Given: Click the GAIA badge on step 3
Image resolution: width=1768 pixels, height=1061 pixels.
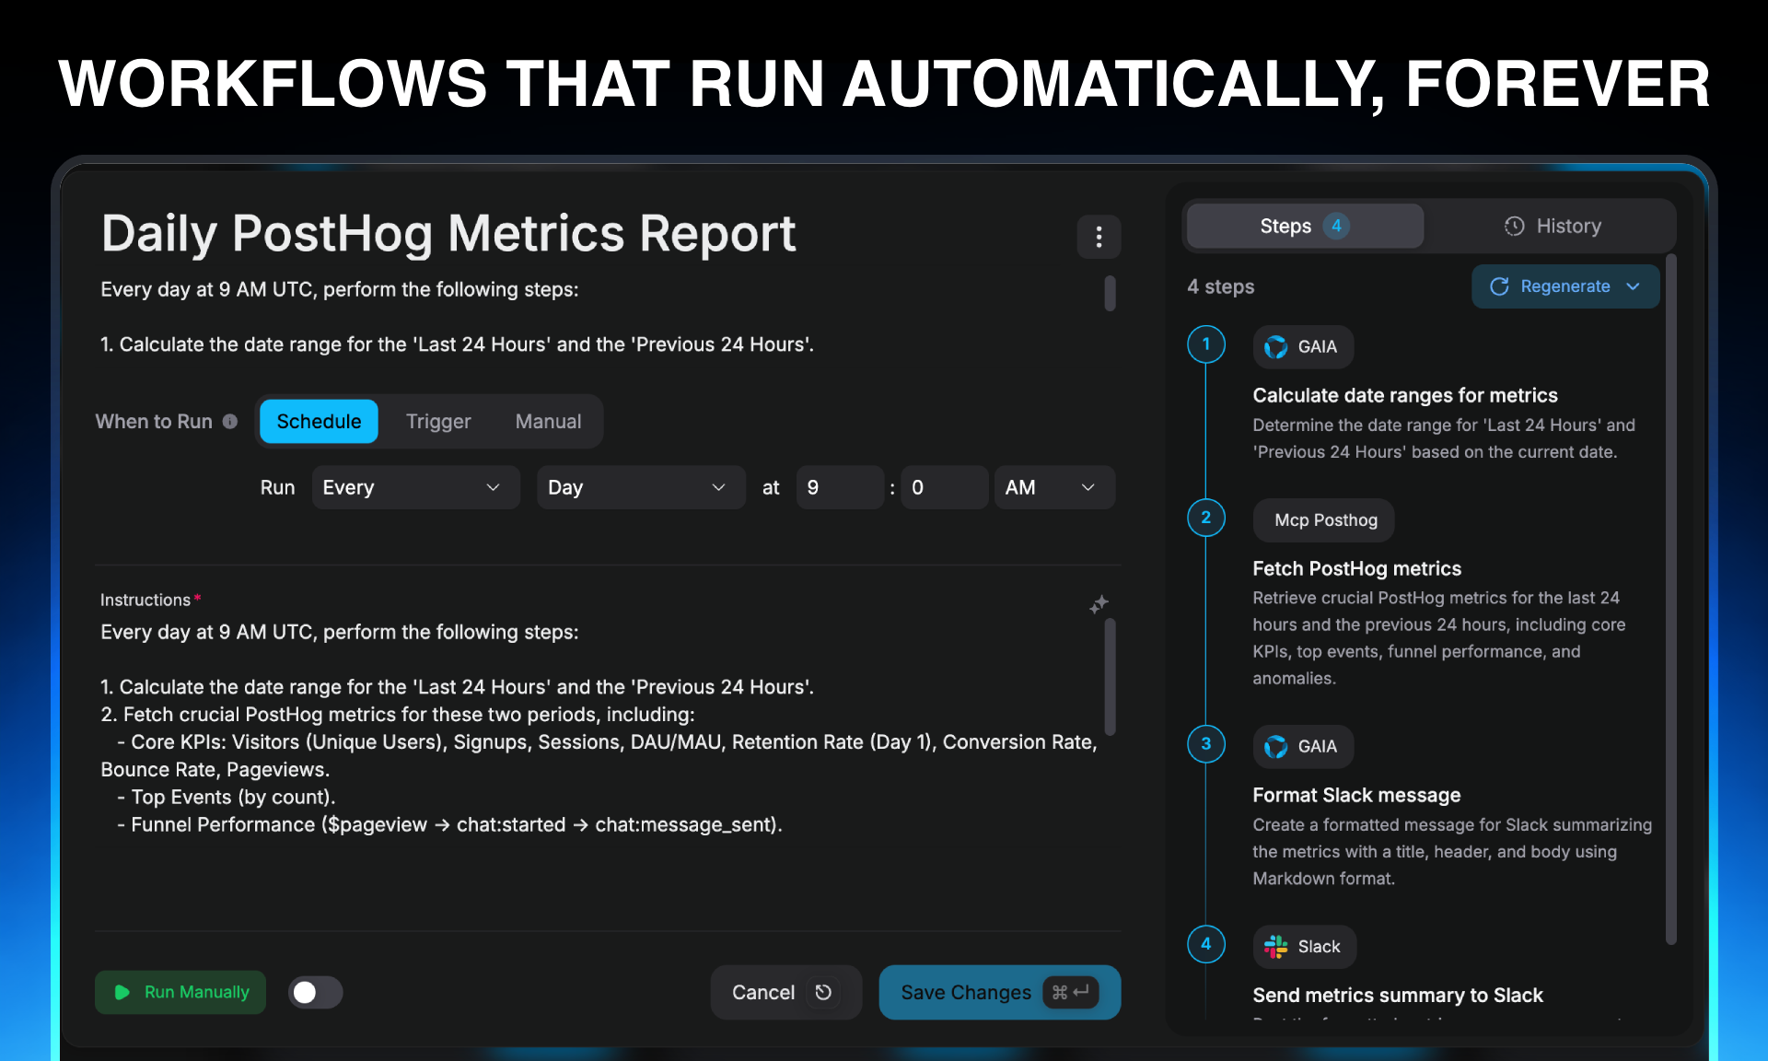Looking at the screenshot, I should click(1302, 747).
